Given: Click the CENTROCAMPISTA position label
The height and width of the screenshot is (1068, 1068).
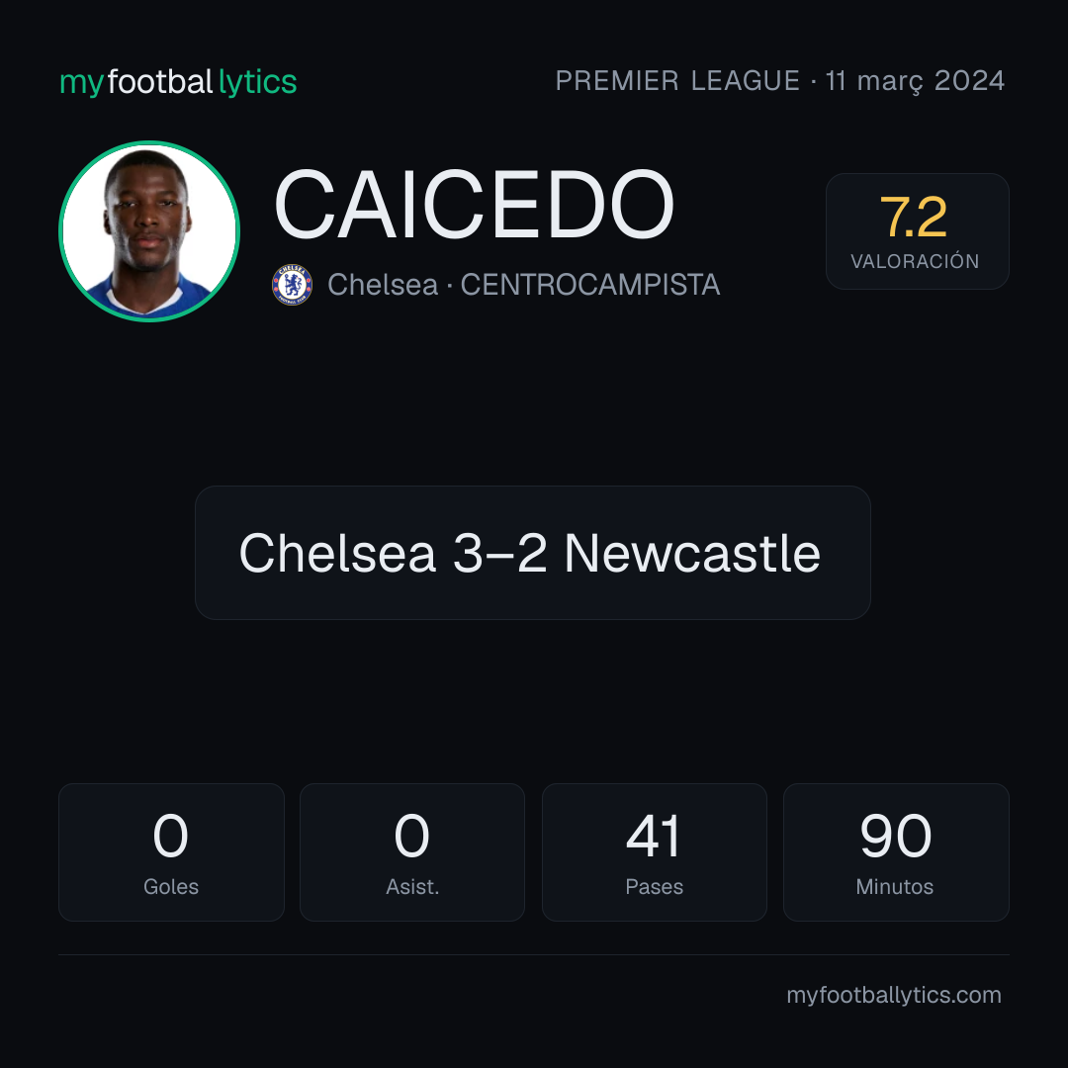Looking at the screenshot, I should coord(589,285).
